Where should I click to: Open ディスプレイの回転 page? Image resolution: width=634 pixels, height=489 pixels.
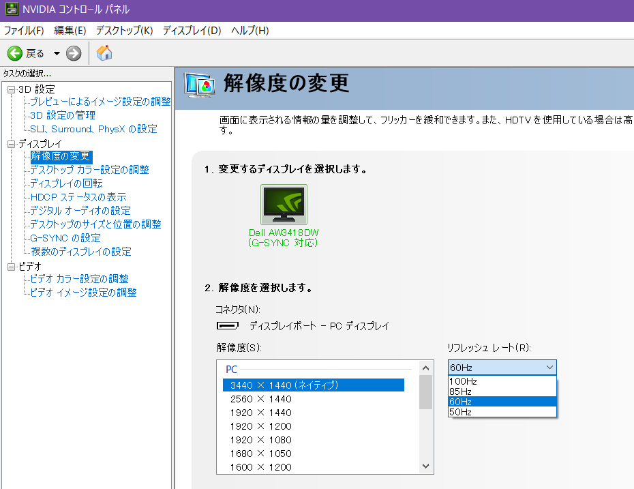pyautogui.click(x=67, y=183)
